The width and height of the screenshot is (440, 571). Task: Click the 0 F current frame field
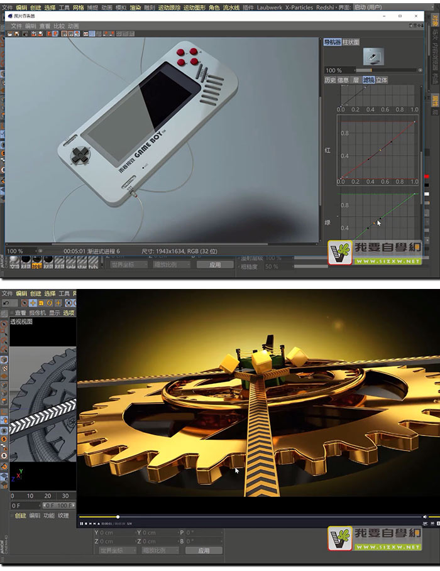(25, 506)
